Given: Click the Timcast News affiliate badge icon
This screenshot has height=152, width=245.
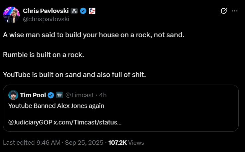Looking at the screenshot, I should 59,95.
